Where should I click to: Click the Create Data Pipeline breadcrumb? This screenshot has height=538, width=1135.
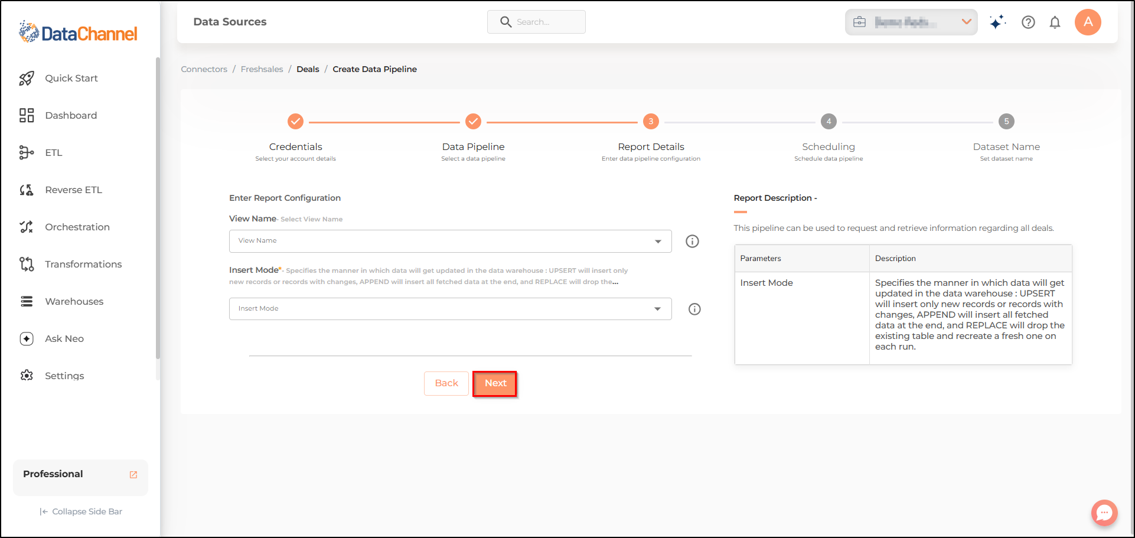pyautogui.click(x=374, y=69)
